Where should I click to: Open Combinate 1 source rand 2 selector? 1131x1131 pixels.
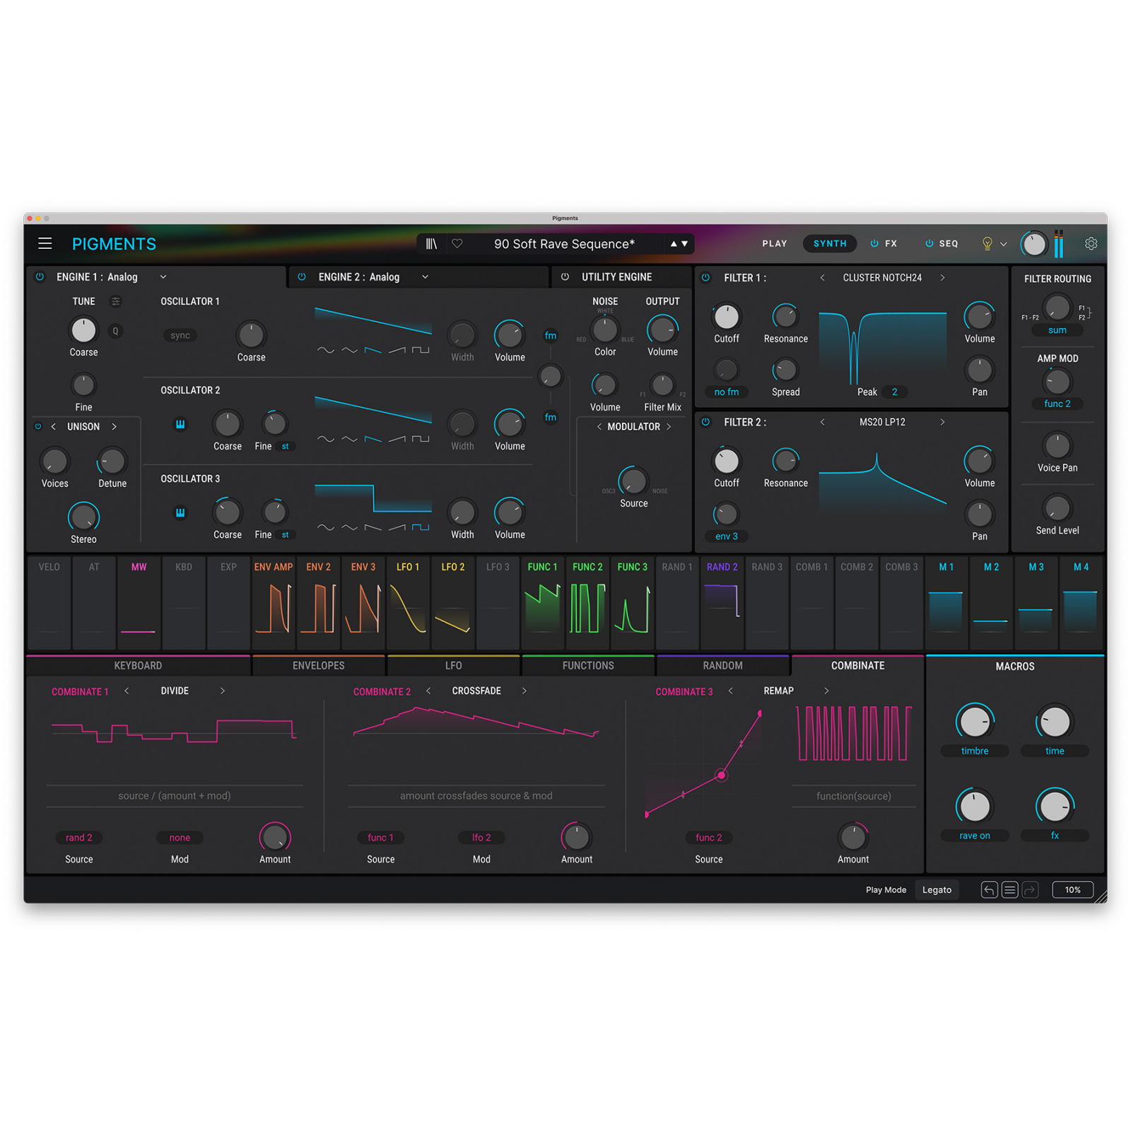(79, 838)
